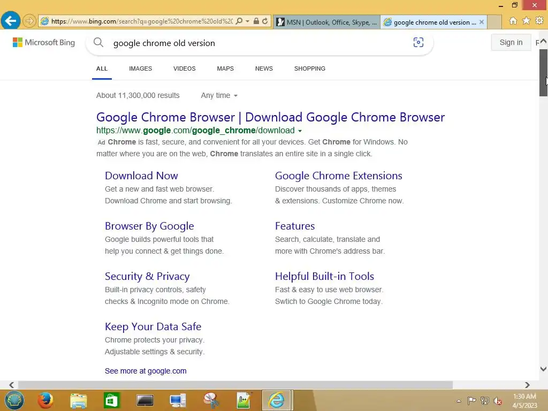The width and height of the screenshot is (548, 411).
Task: Open Helpful Built-in Tools link
Action: pos(324,277)
